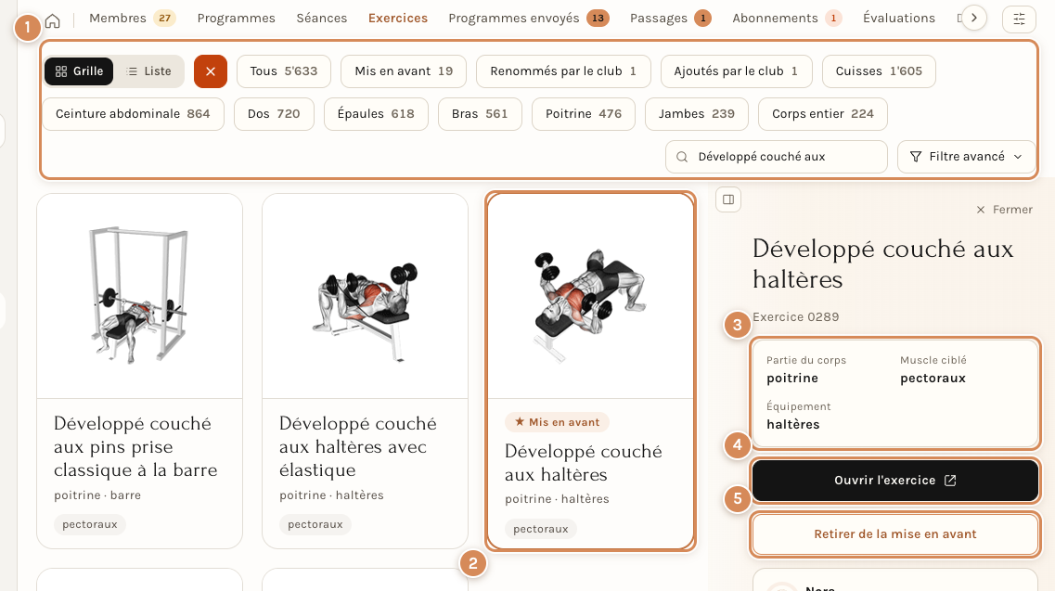Viewport: 1055px width, 591px height.
Task: Filter by Corps entier 224
Action: point(823,114)
